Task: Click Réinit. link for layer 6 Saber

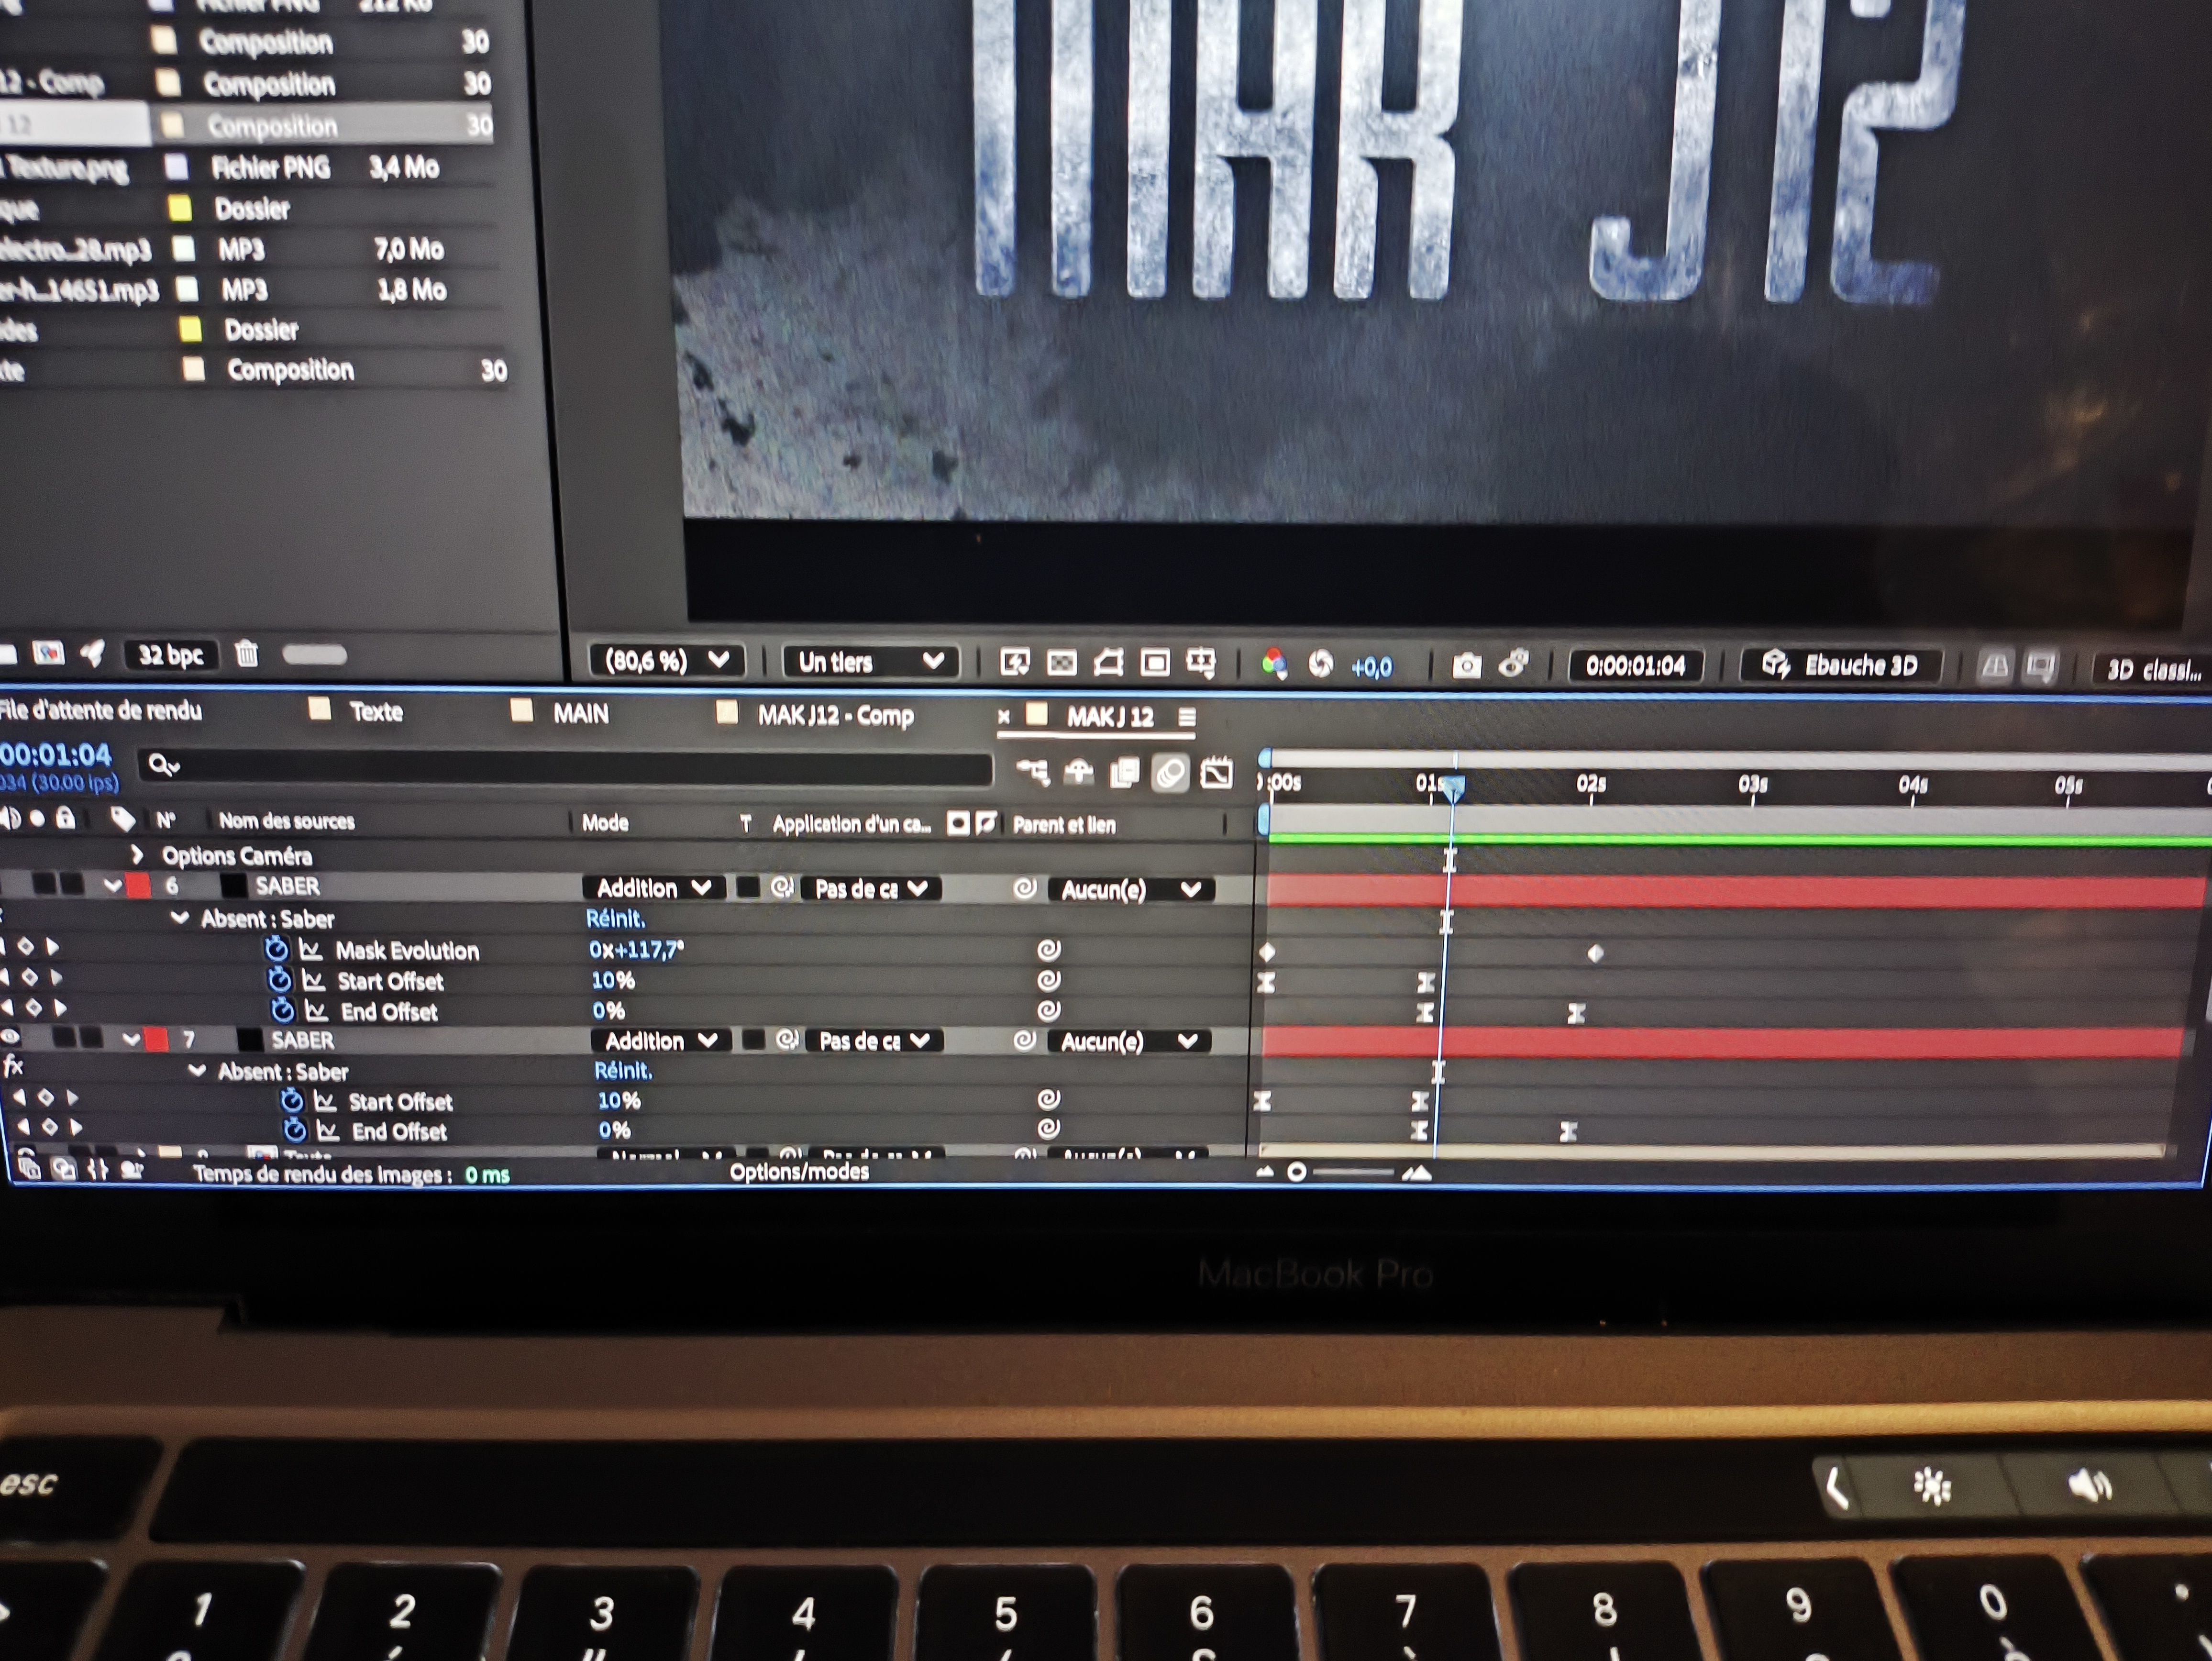Action: pyautogui.click(x=615, y=919)
